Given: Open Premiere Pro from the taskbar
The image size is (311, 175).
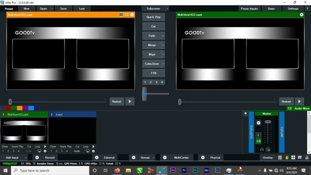Looking at the screenshot, I should click(x=184, y=170).
